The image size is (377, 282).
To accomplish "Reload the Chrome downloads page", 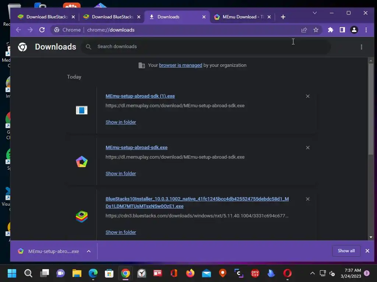I will pyautogui.click(x=42, y=30).
